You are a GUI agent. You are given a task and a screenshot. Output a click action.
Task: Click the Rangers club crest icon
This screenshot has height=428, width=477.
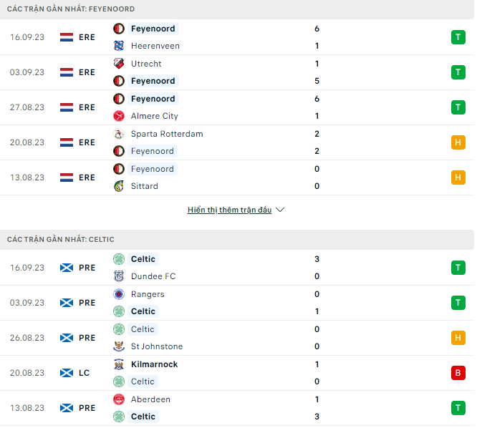pyautogui.click(x=119, y=294)
